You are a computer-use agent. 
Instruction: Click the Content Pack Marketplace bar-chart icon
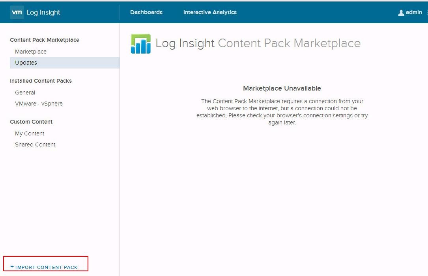140,44
